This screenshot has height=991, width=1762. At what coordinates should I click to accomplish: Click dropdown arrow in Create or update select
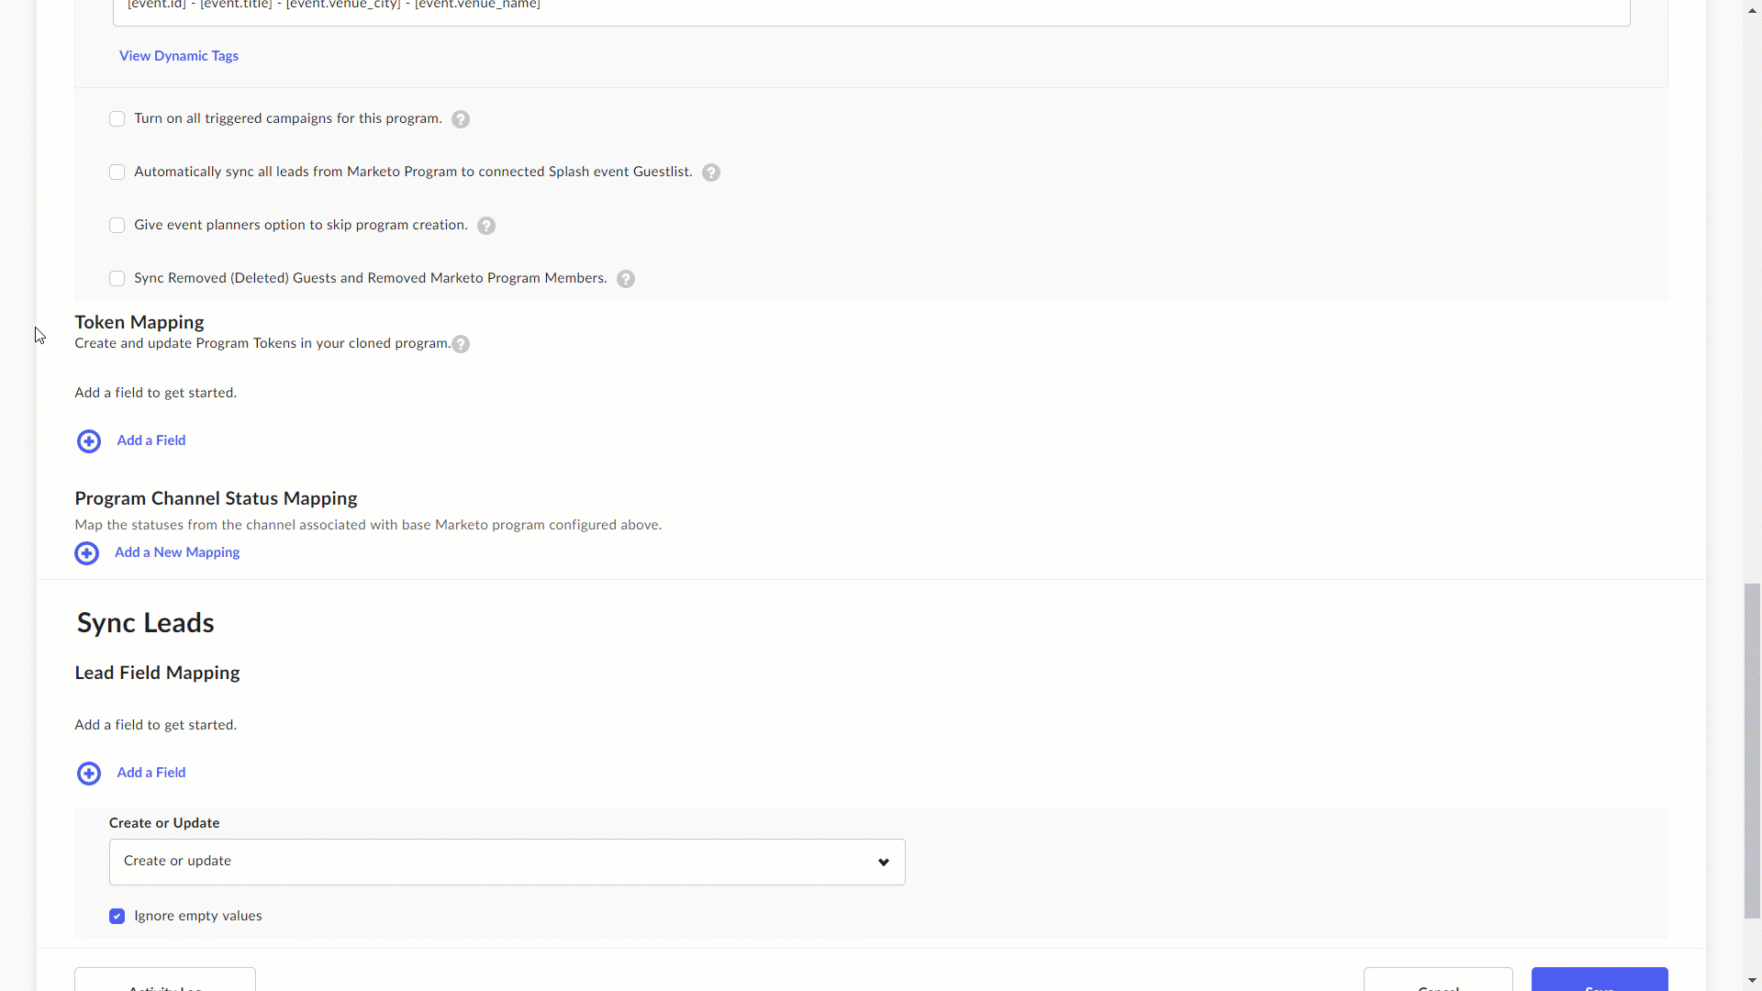(884, 863)
